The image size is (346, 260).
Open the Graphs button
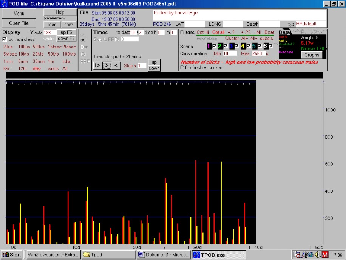tap(312, 55)
